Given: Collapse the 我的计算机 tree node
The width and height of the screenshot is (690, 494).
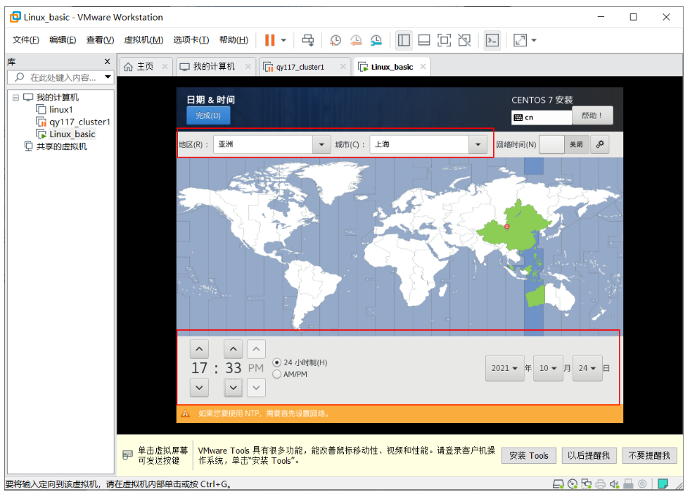Looking at the screenshot, I should coord(16,97).
